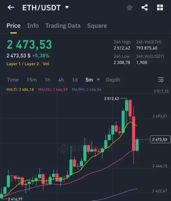171x201 pixels.
Task: Open chart settings icon
Action: (x=161, y=80)
